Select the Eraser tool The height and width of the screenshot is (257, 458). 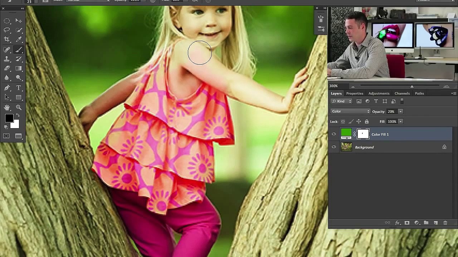pyautogui.click(x=7, y=68)
